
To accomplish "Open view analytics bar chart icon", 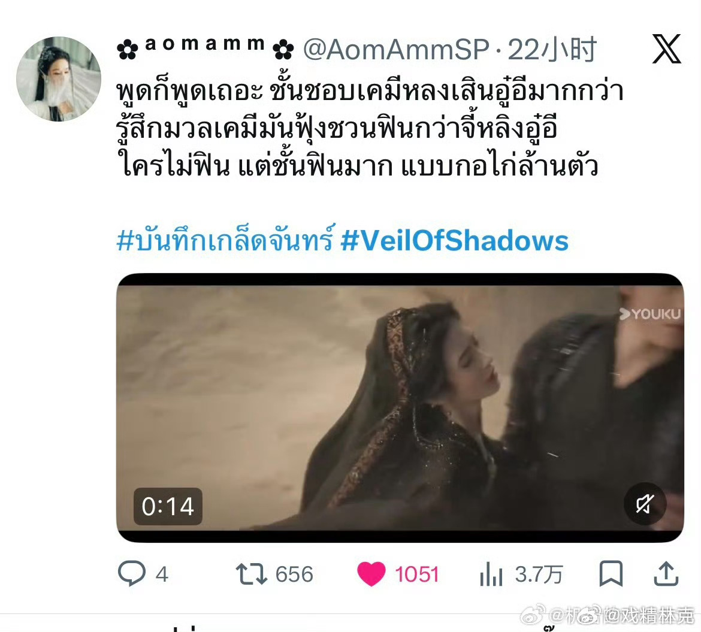I will click(x=491, y=574).
